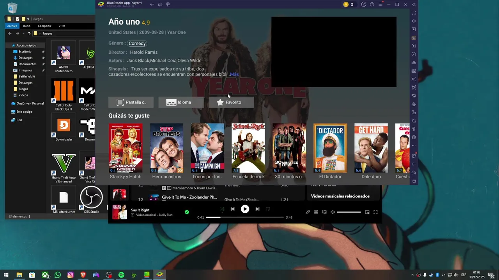Open WhatsApp from the Windows taskbar
Viewport: 499px width, 280px height.
(x=58, y=275)
